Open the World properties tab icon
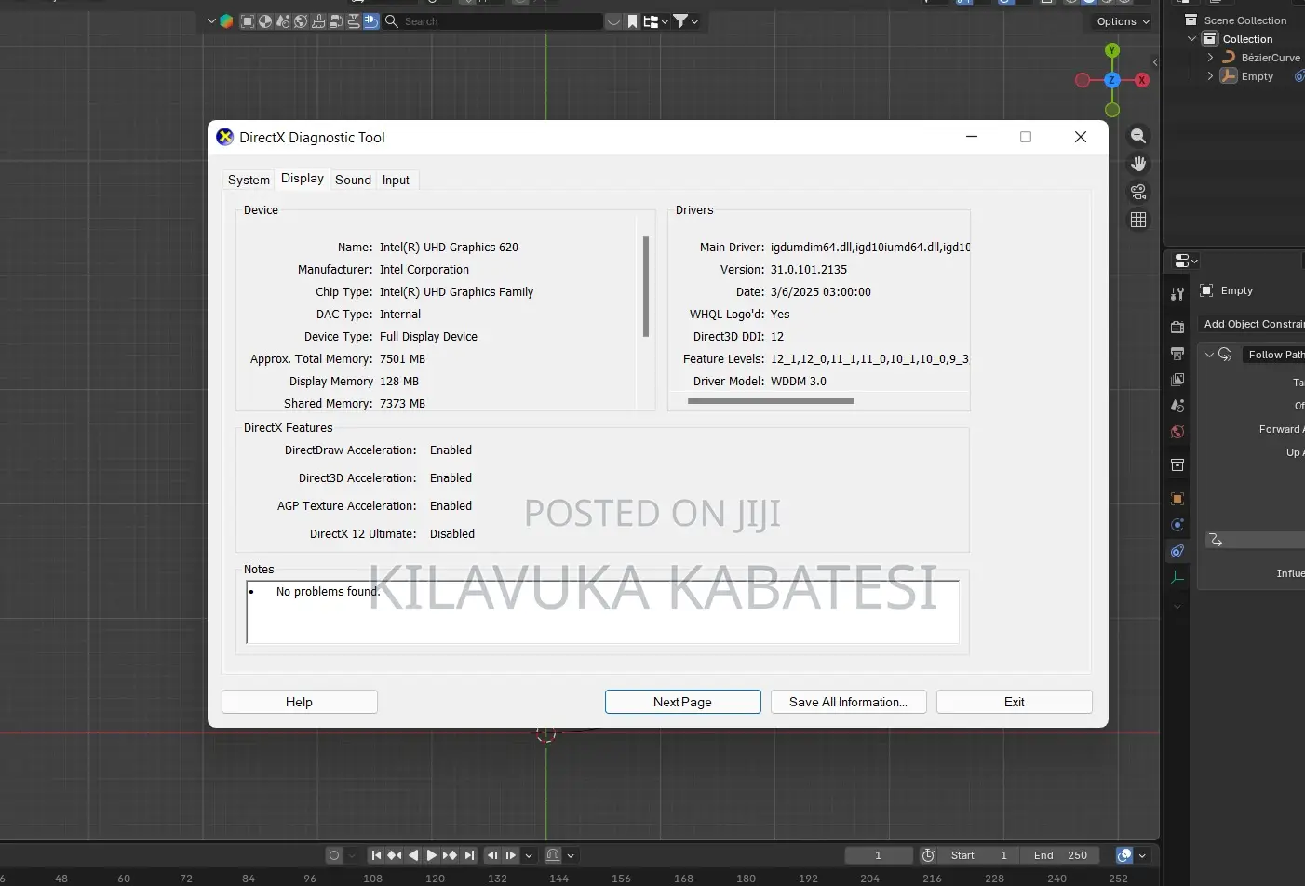 tap(1177, 432)
